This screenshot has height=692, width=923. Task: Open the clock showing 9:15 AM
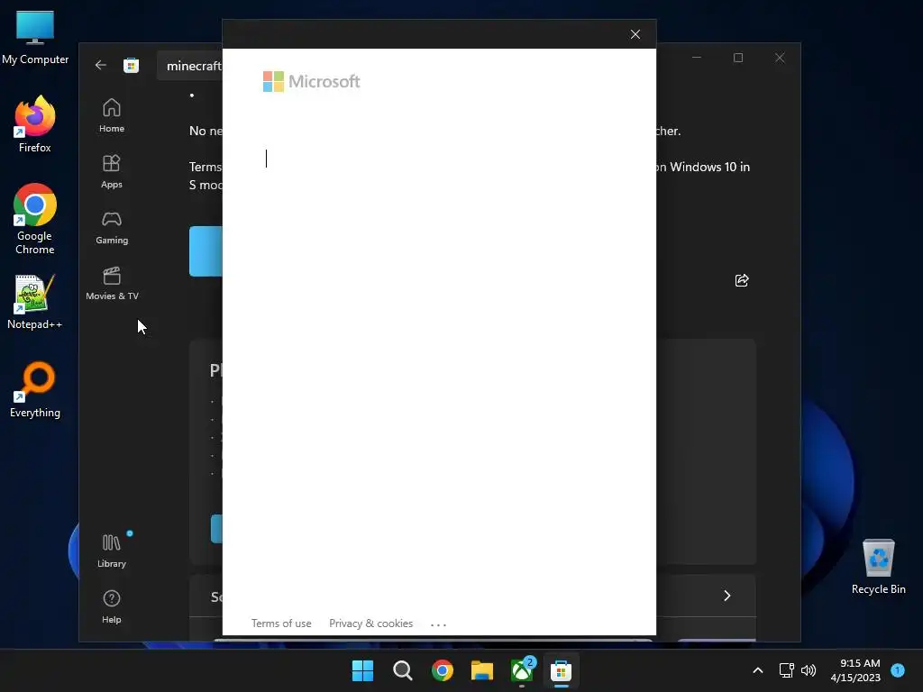pyautogui.click(x=855, y=670)
